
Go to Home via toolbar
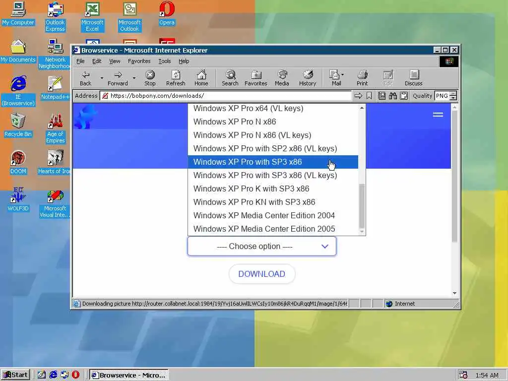(x=201, y=78)
